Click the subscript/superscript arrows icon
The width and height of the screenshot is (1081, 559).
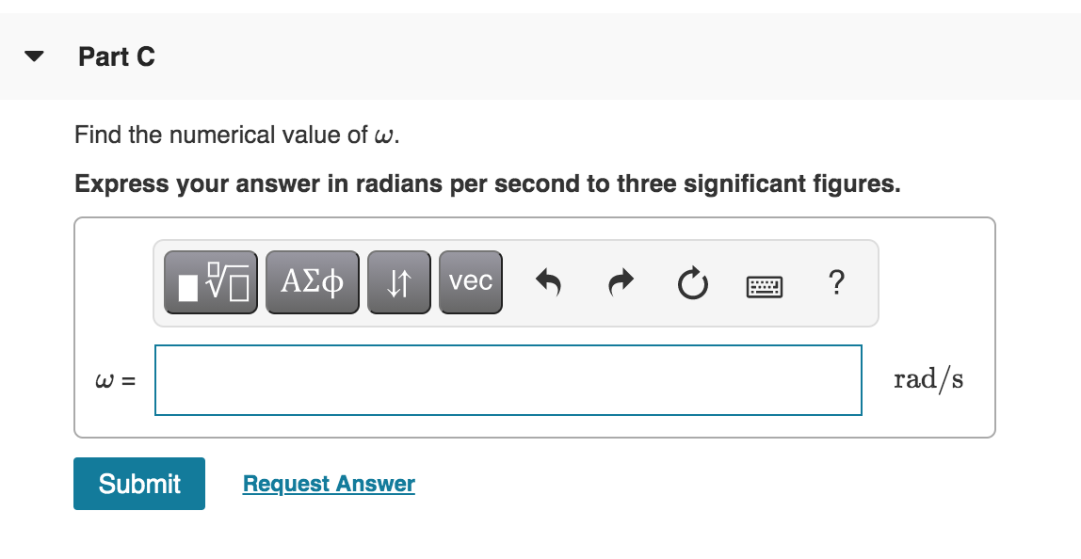pos(399,280)
